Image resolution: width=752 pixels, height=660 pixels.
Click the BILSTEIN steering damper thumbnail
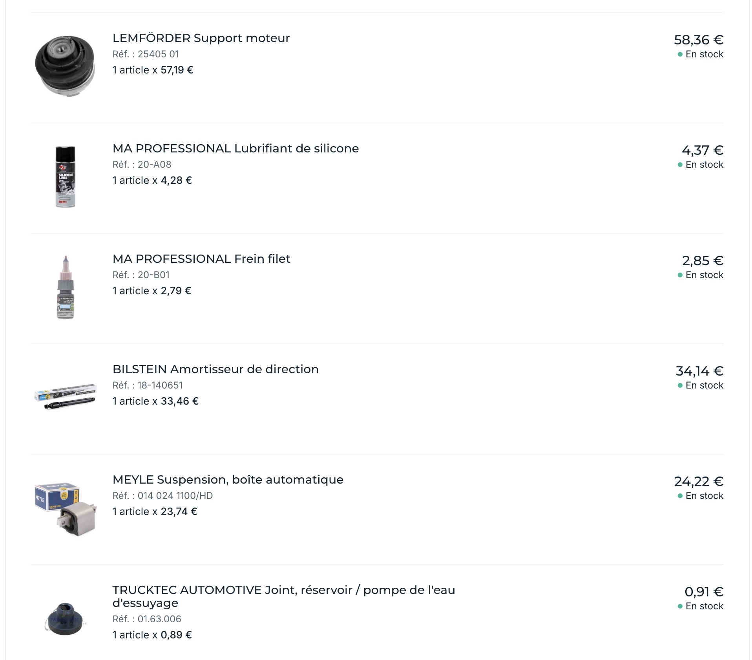point(65,396)
